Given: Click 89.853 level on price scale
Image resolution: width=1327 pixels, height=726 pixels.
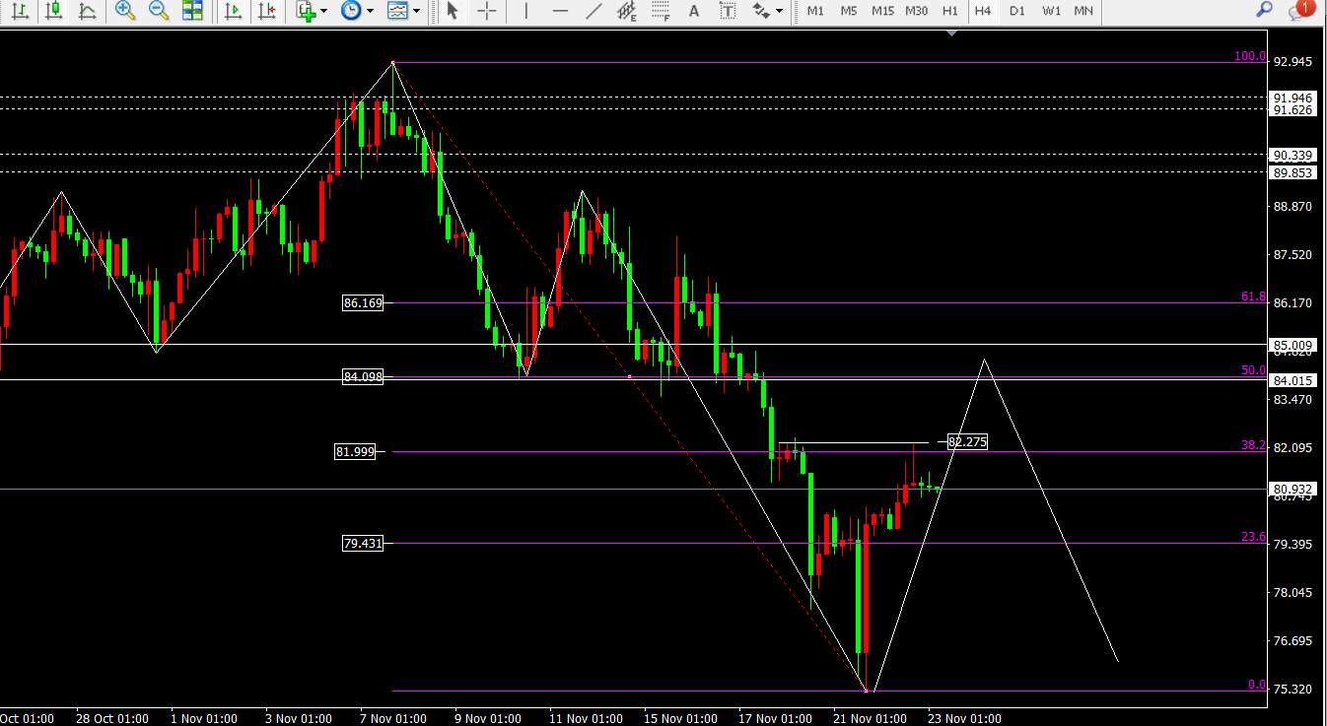Looking at the screenshot, I should tap(1292, 172).
